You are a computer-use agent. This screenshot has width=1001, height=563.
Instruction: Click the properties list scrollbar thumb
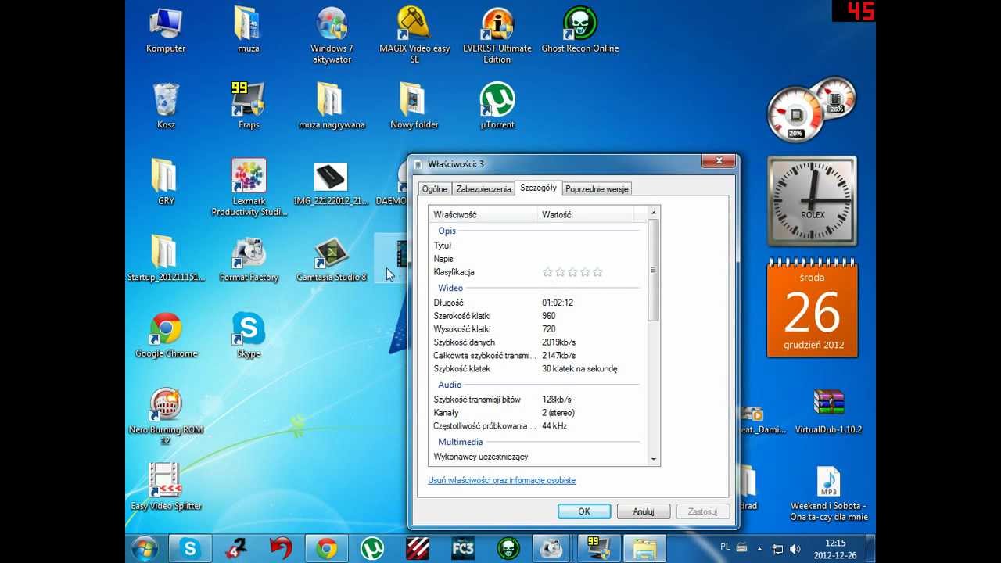(654, 270)
